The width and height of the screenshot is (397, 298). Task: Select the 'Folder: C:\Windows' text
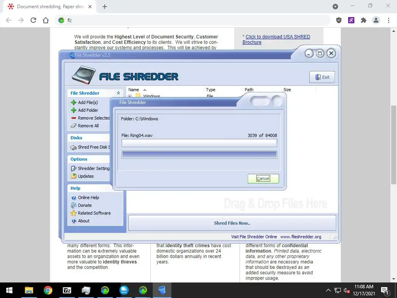click(140, 119)
